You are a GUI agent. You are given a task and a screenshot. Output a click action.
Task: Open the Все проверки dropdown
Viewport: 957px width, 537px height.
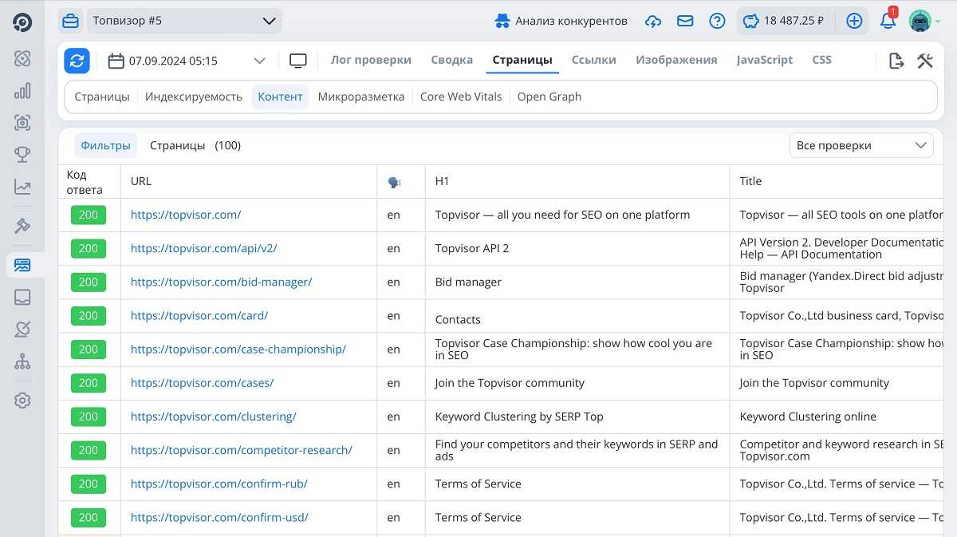coord(861,145)
